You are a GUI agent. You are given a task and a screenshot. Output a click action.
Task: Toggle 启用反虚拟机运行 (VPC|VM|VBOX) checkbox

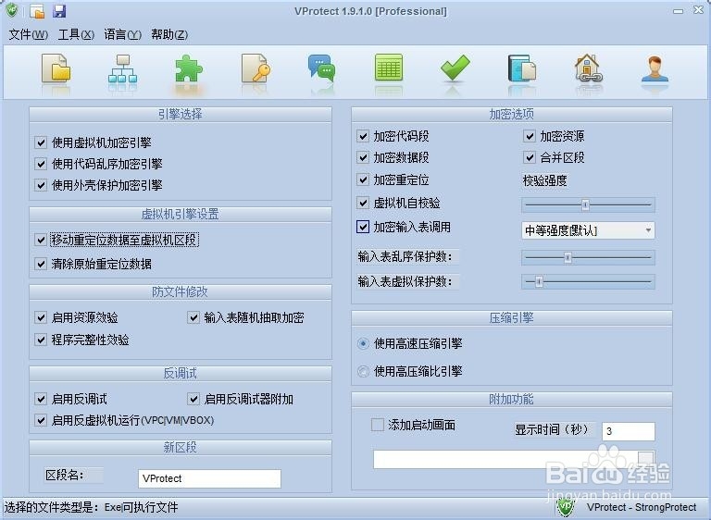[x=41, y=420]
